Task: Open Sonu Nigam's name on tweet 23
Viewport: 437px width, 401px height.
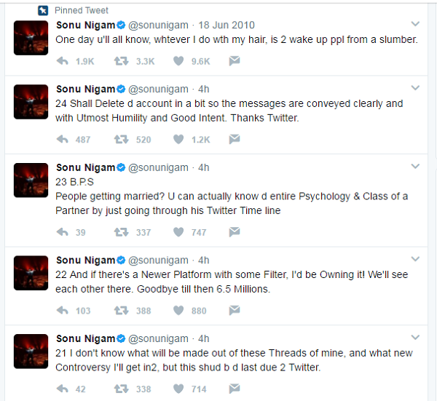Action: 86,167
